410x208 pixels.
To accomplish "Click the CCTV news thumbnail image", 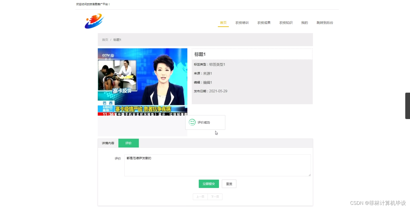I will [143, 82].
